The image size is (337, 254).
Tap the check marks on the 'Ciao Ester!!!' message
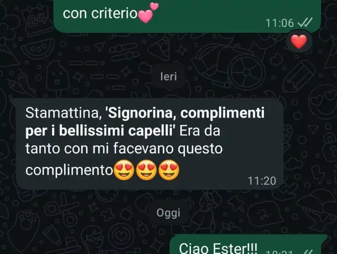pos(309,252)
